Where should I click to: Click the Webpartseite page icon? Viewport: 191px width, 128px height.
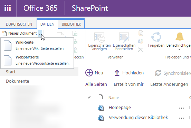pyautogui.click(x=8, y=61)
